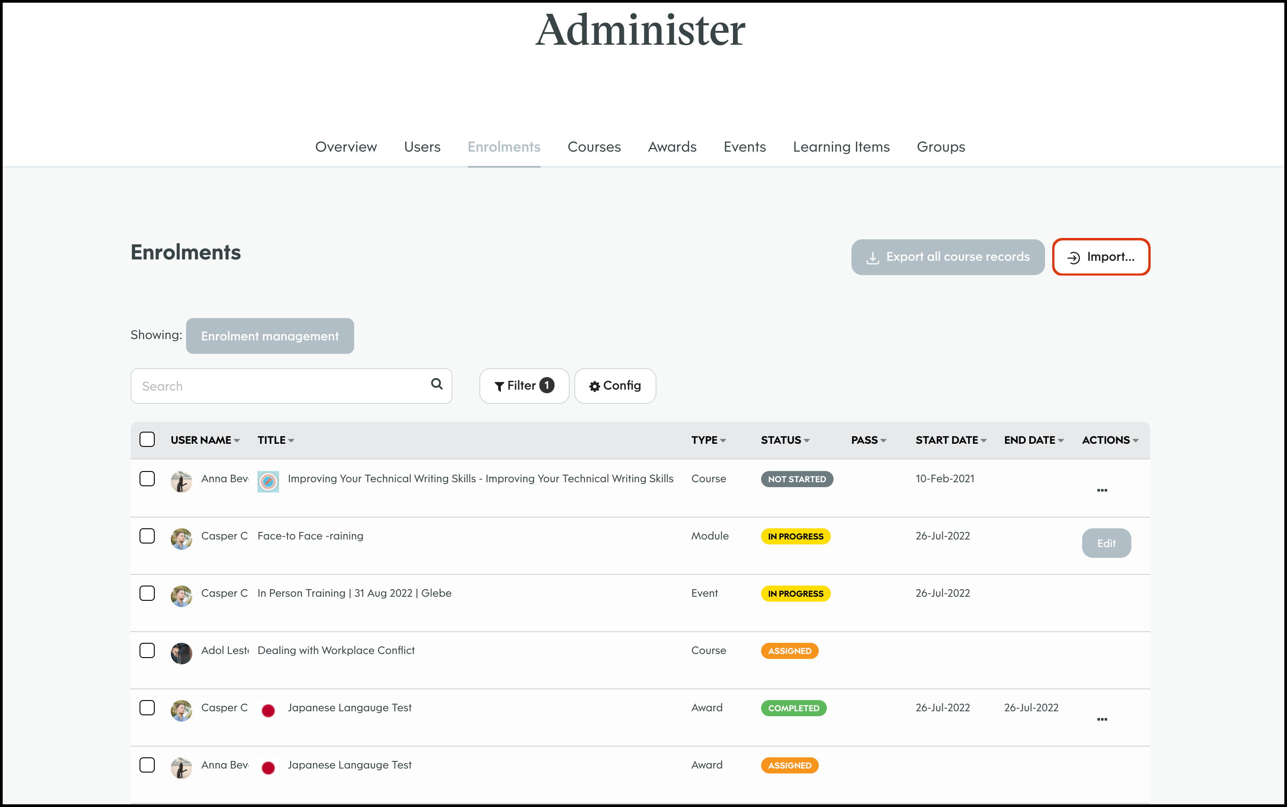Toggle the select-all header checkbox

pos(147,439)
